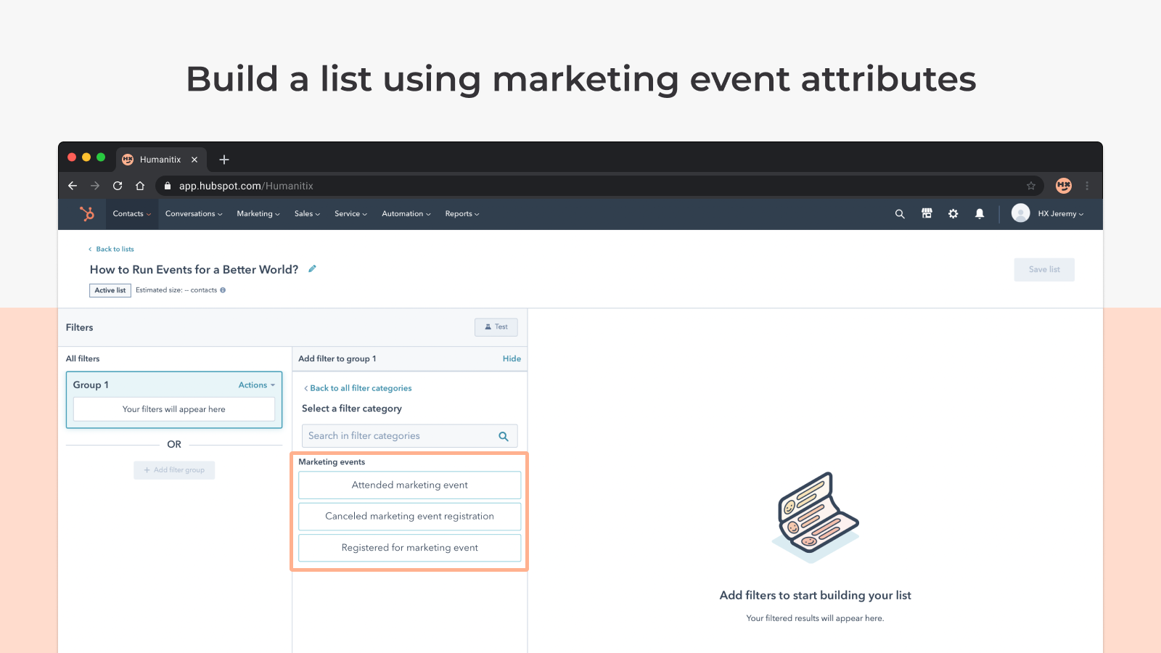Select Attended marketing event filter
This screenshot has height=653, width=1161.
409,485
